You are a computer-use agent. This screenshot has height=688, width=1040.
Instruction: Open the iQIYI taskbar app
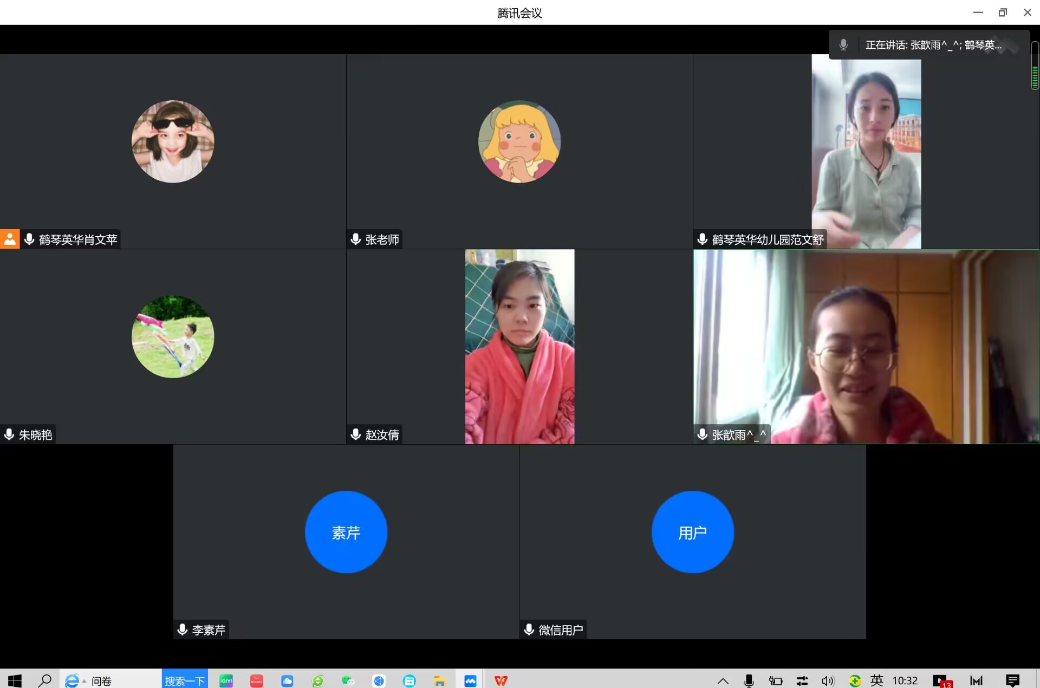coord(226,680)
